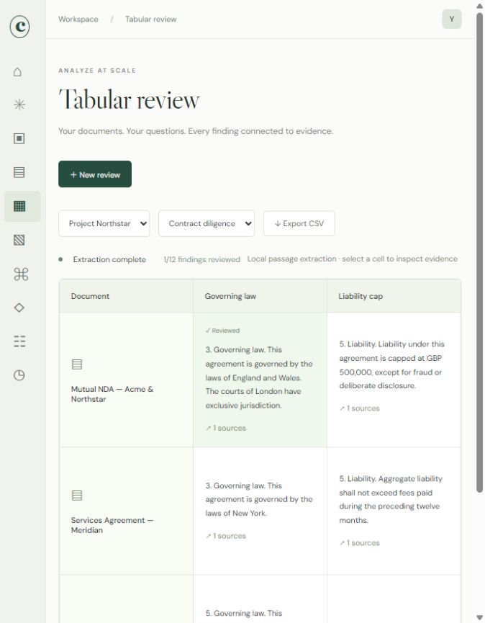Open the document lines icon in sidebar

[19, 172]
